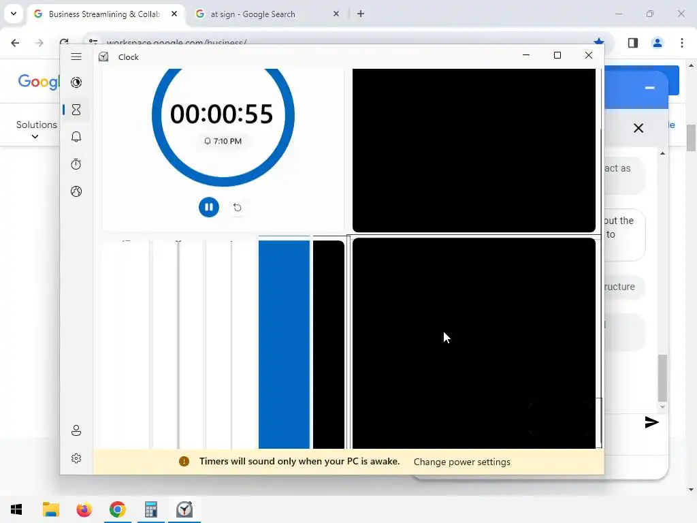This screenshot has width=697, height=523.
Task: Click Change power settings link
Action: [462, 462]
